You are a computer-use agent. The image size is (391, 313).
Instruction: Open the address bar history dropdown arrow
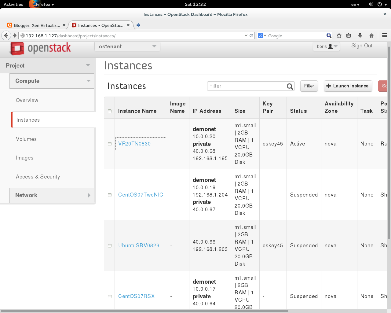coord(246,35)
